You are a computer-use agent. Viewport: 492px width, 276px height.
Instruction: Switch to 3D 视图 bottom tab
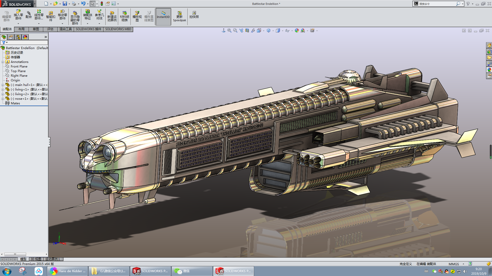[x=36, y=259]
